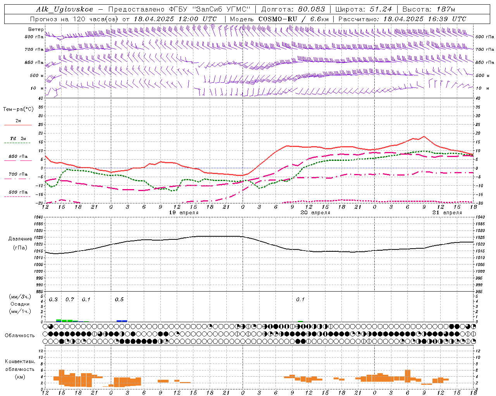Image resolution: width=496 pixels, height=396 pixels.
Task: Click the precipitation value "0.3"
Action: (53, 300)
